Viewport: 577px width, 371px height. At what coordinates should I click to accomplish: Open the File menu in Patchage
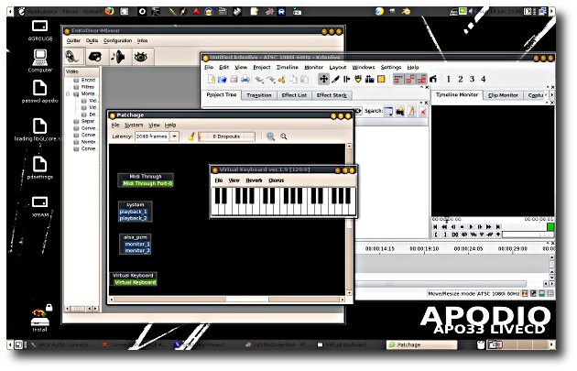pos(115,125)
